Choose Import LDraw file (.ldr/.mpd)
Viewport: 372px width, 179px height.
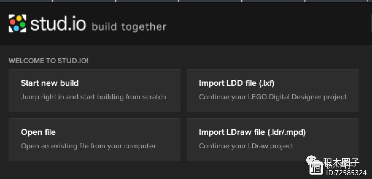[x=252, y=132]
